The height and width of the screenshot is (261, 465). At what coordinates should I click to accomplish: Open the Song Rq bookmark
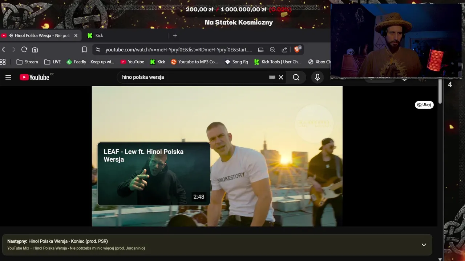click(236, 62)
